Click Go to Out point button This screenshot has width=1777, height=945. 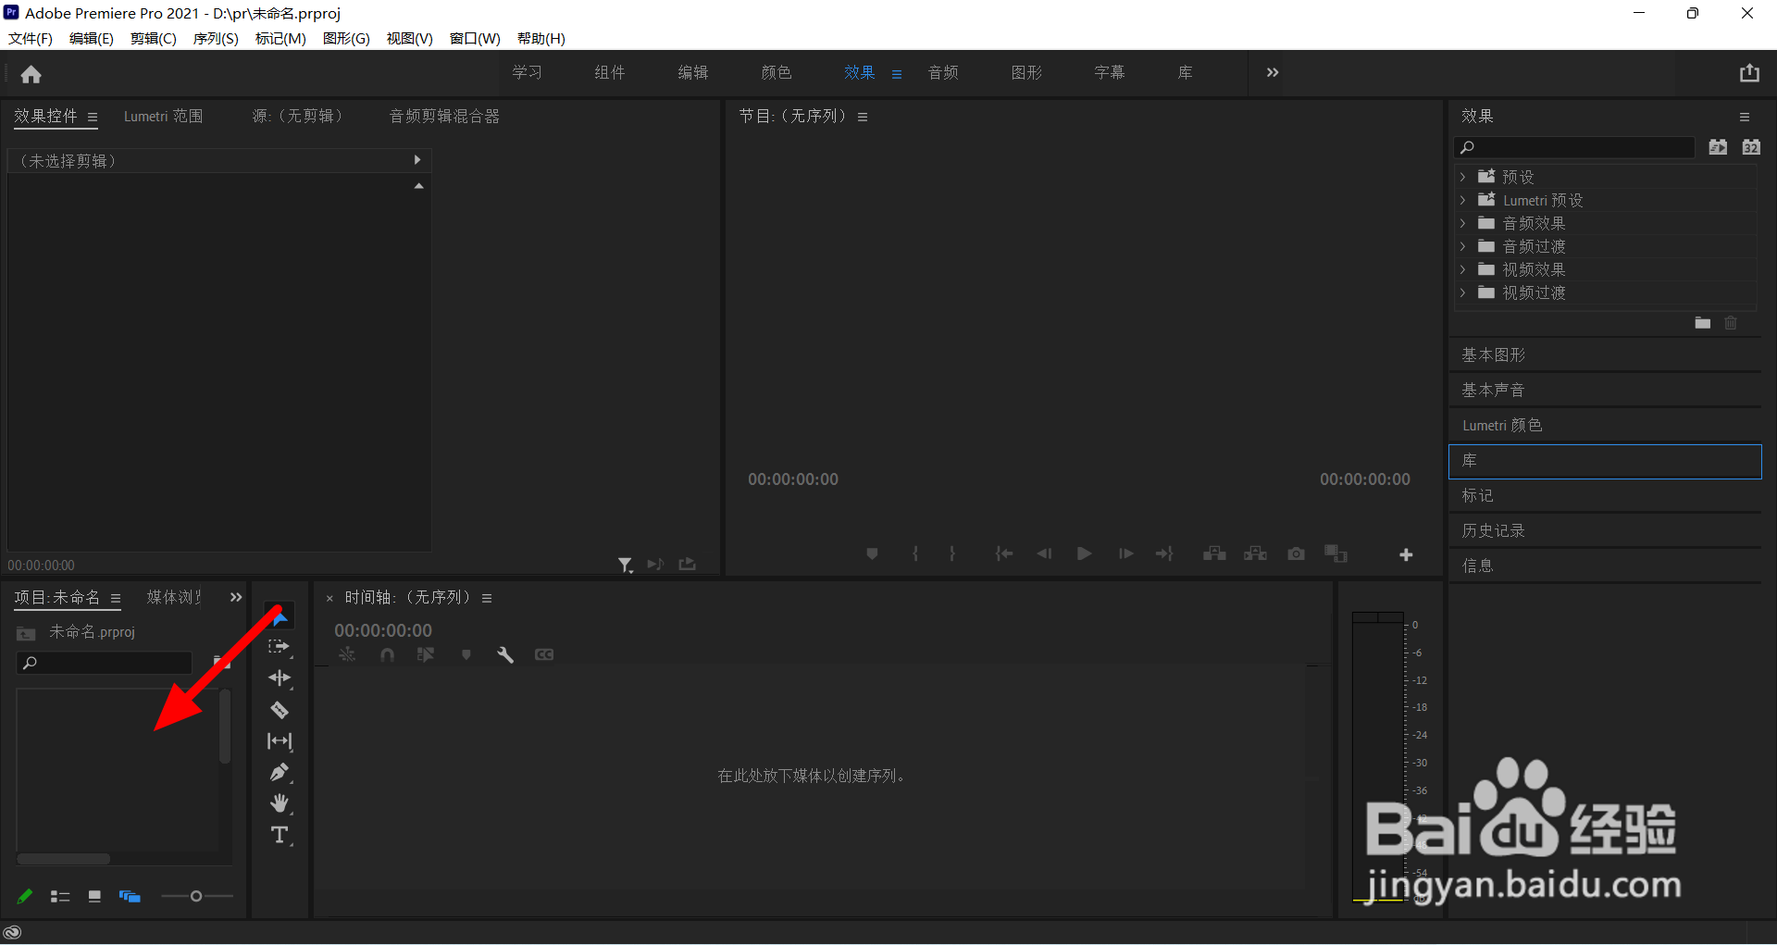tap(1164, 553)
